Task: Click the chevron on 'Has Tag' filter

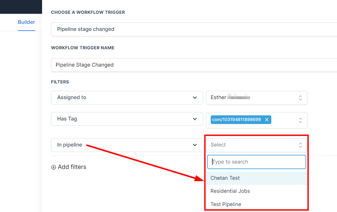Action: click(x=195, y=119)
